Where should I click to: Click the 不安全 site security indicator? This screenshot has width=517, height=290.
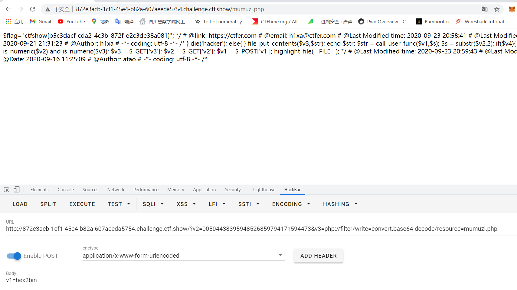pos(61,9)
